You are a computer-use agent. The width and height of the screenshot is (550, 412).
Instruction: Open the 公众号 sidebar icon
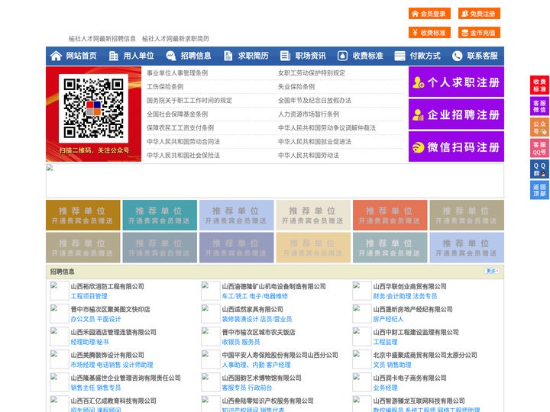coord(539,127)
